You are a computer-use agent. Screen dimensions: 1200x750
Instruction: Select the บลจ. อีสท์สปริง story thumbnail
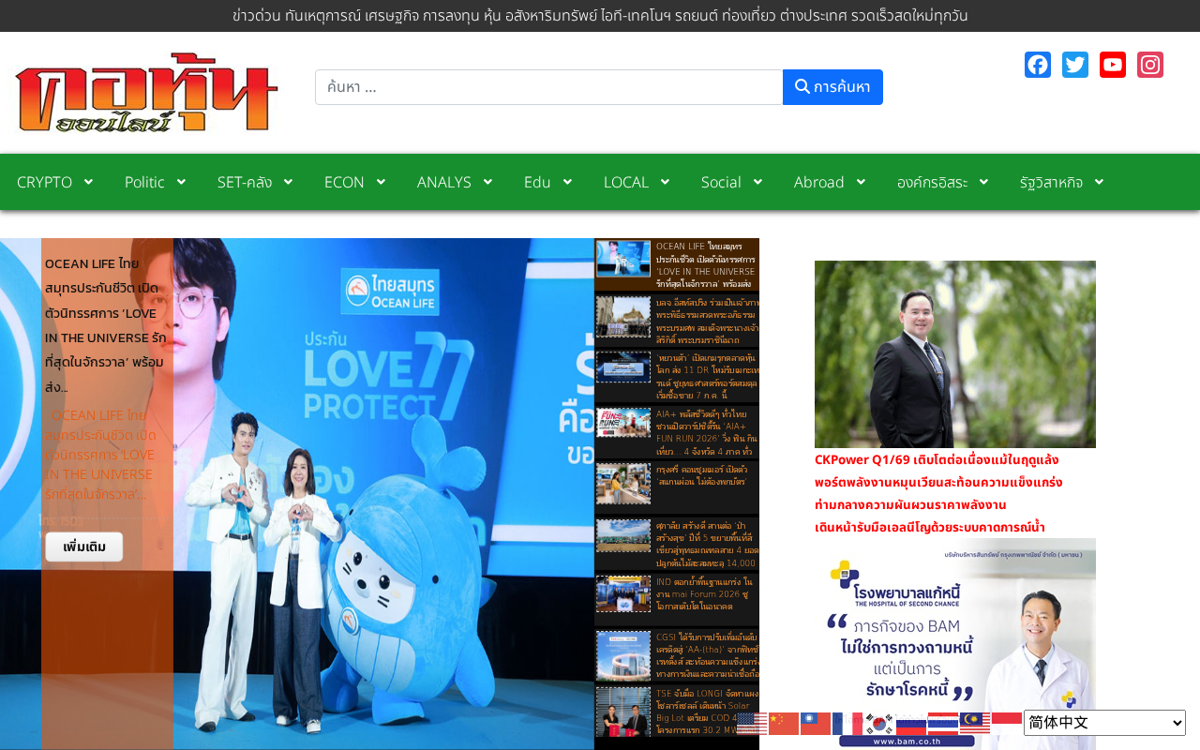[x=623, y=317]
